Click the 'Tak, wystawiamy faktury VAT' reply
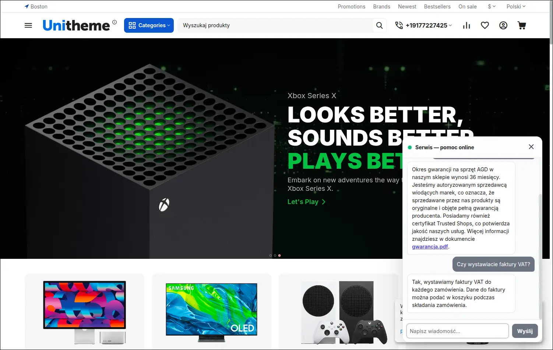 coord(461,293)
